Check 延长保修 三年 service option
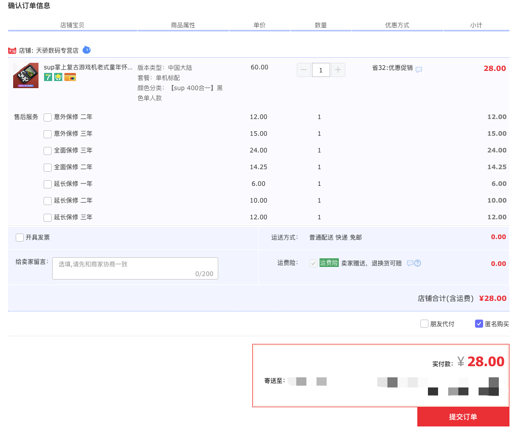This screenshot has height=430, width=512. point(48,217)
